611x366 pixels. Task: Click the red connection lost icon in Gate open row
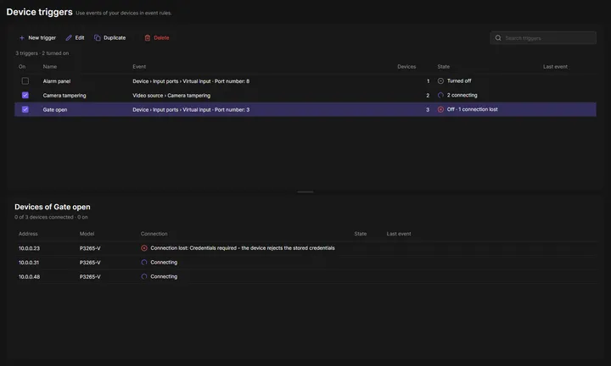click(440, 109)
